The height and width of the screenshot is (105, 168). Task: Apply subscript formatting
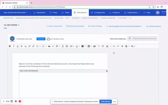25,46
